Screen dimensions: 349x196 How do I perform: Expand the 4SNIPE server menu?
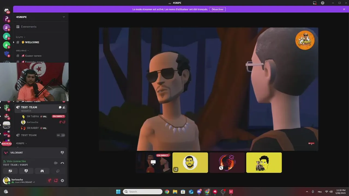pos(41,17)
